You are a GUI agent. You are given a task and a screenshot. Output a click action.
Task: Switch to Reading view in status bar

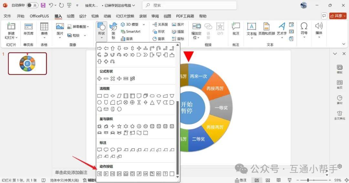[279, 180]
